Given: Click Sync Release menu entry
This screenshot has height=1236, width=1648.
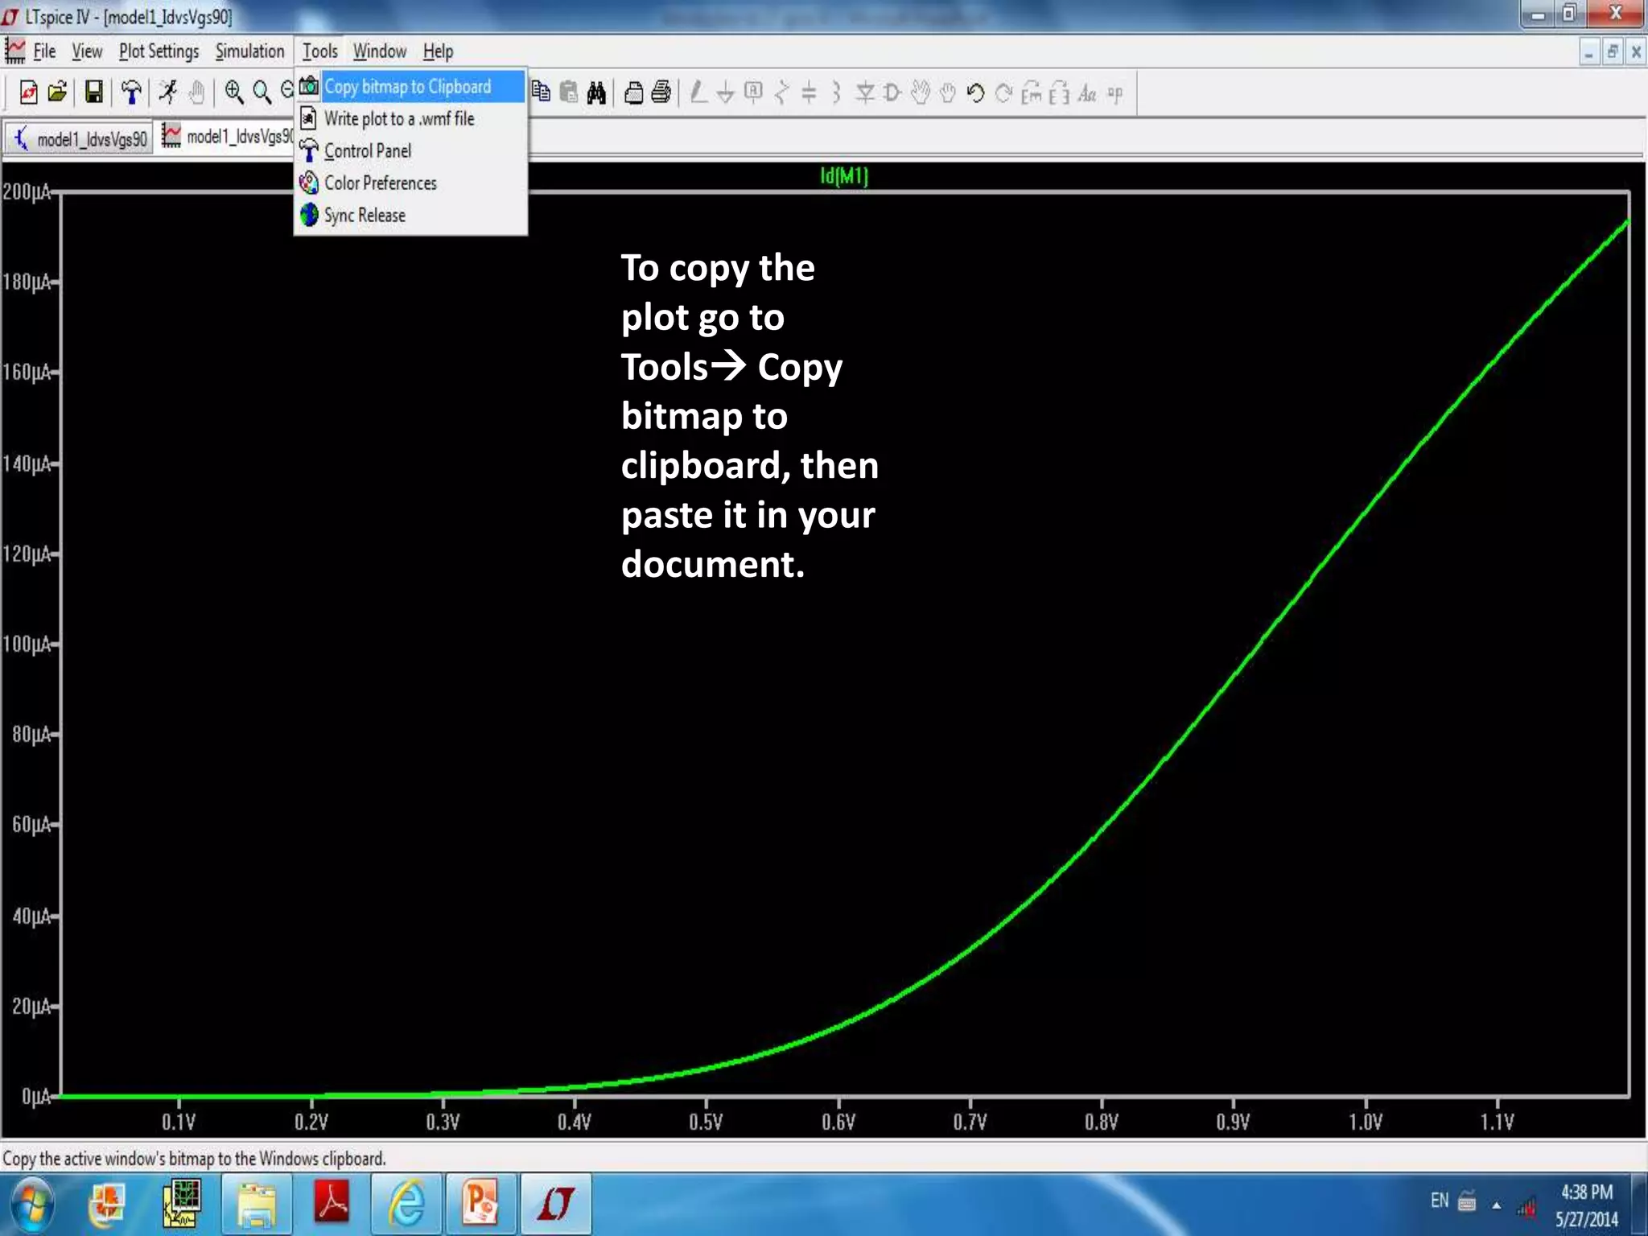Looking at the screenshot, I should coord(365,216).
